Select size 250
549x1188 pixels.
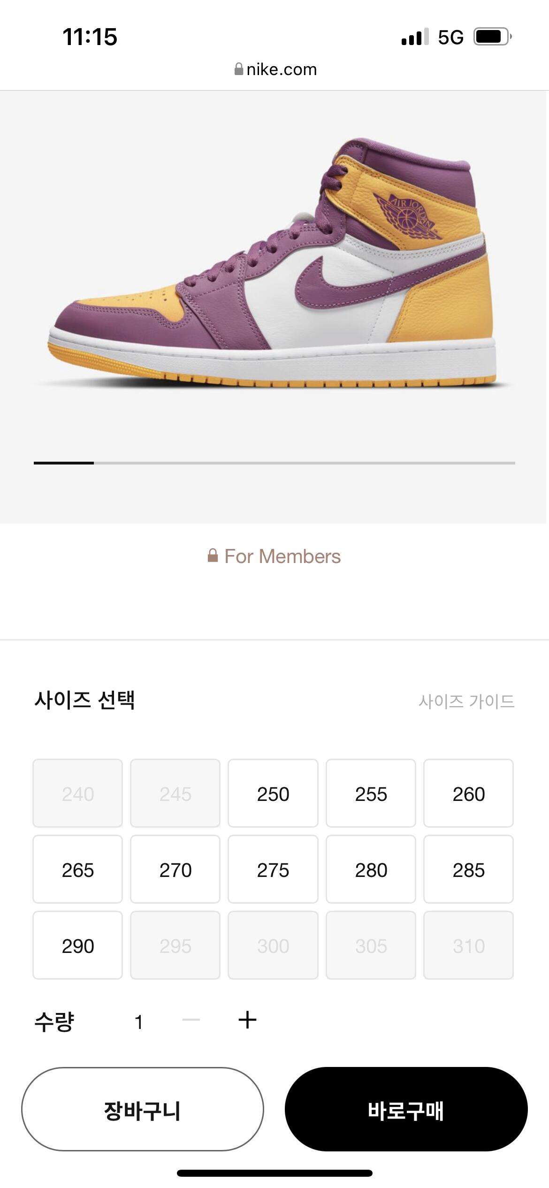[x=273, y=793]
